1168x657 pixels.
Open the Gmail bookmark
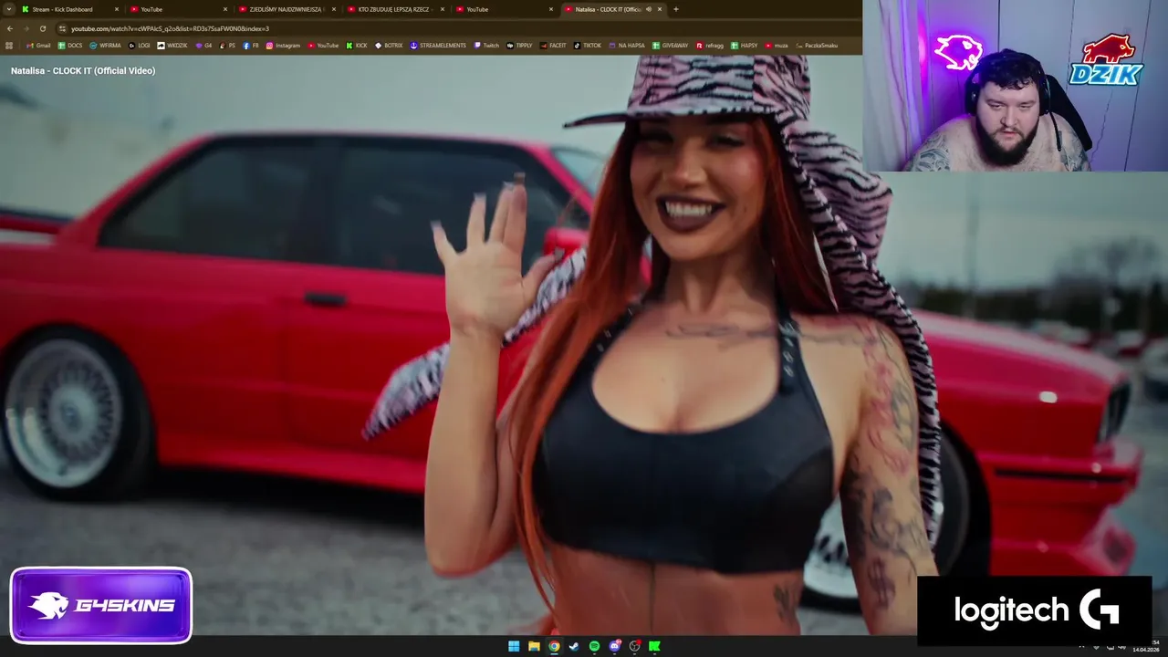pyautogui.click(x=38, y=46)
